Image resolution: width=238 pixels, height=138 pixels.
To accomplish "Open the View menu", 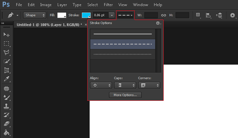I will (x=123, y=5).
